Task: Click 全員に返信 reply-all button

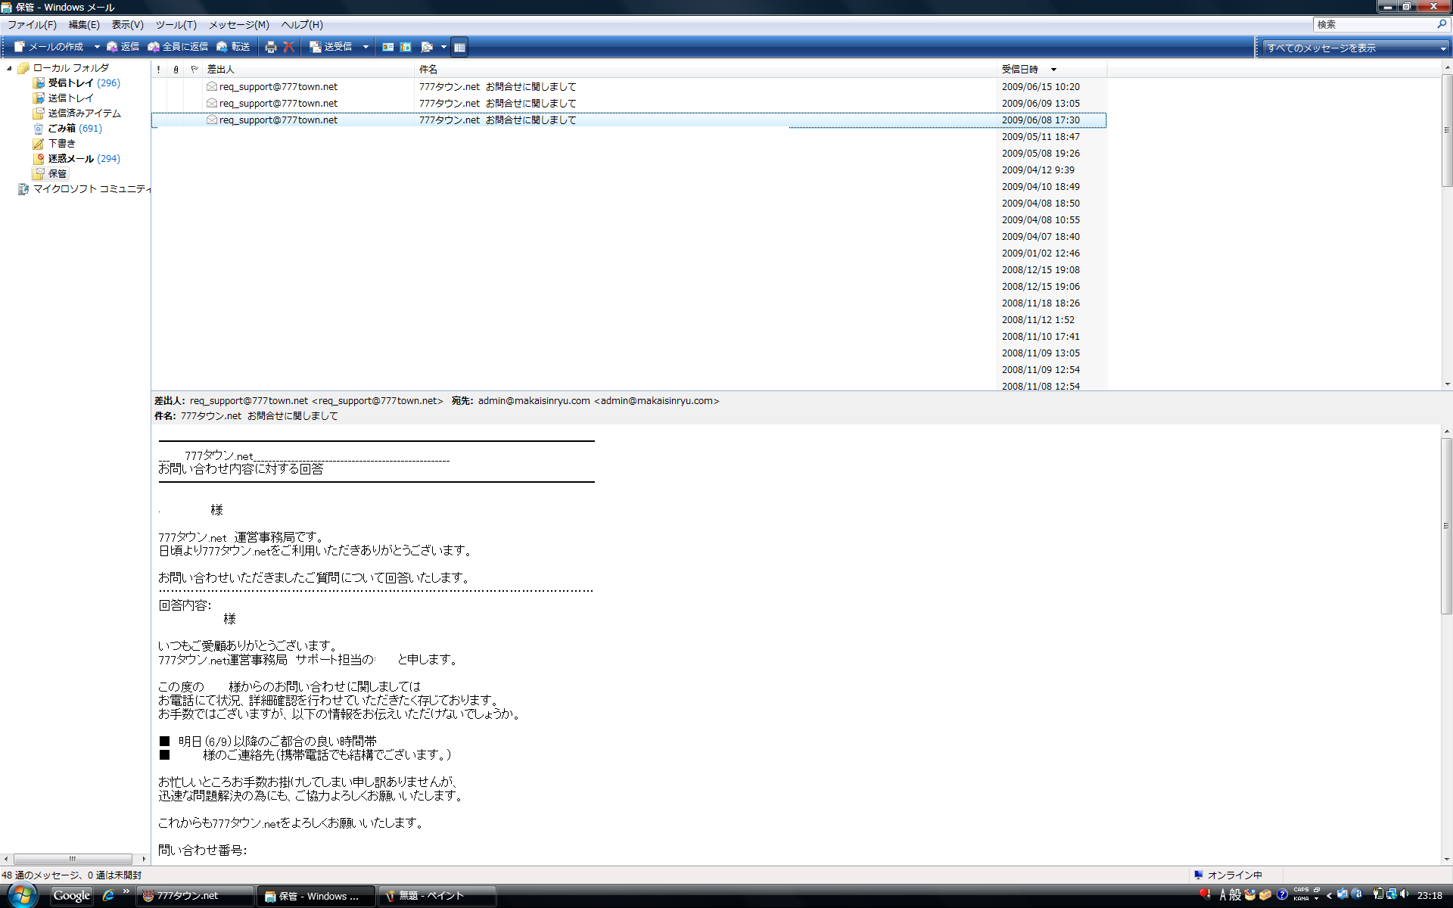Action: click(x=178, y=47)
